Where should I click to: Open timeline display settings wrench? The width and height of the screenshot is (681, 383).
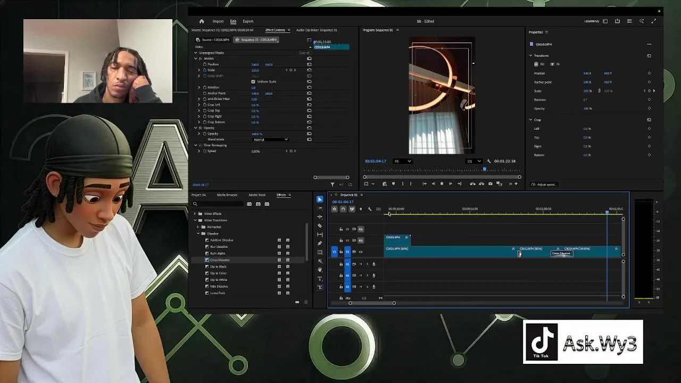point(370,209)
